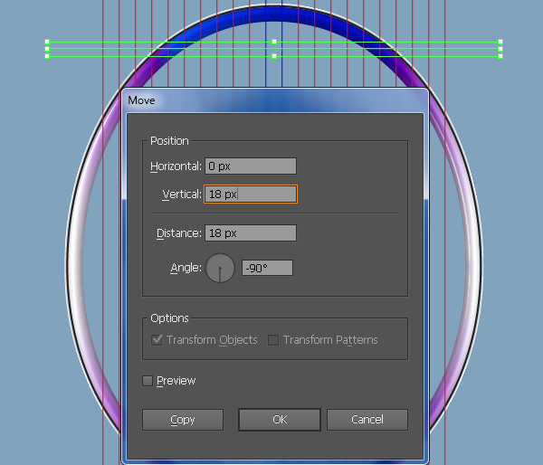The height and width of the screenshot is (465, 543).
Task: Click the middle left selection handle
Action: pos(47,49)
